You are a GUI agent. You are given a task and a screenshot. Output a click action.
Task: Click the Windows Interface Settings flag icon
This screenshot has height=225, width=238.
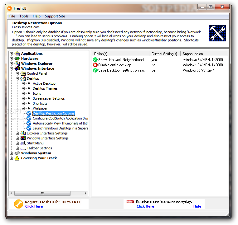pyautogui.click(x=23, y=138)
